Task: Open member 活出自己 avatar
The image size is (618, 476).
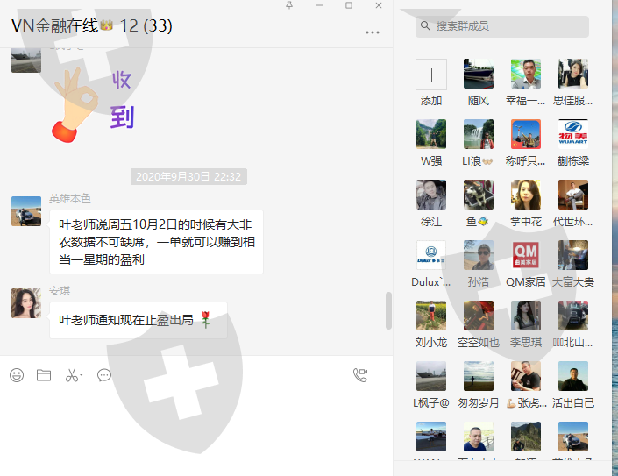Action: tap(573, 376)
